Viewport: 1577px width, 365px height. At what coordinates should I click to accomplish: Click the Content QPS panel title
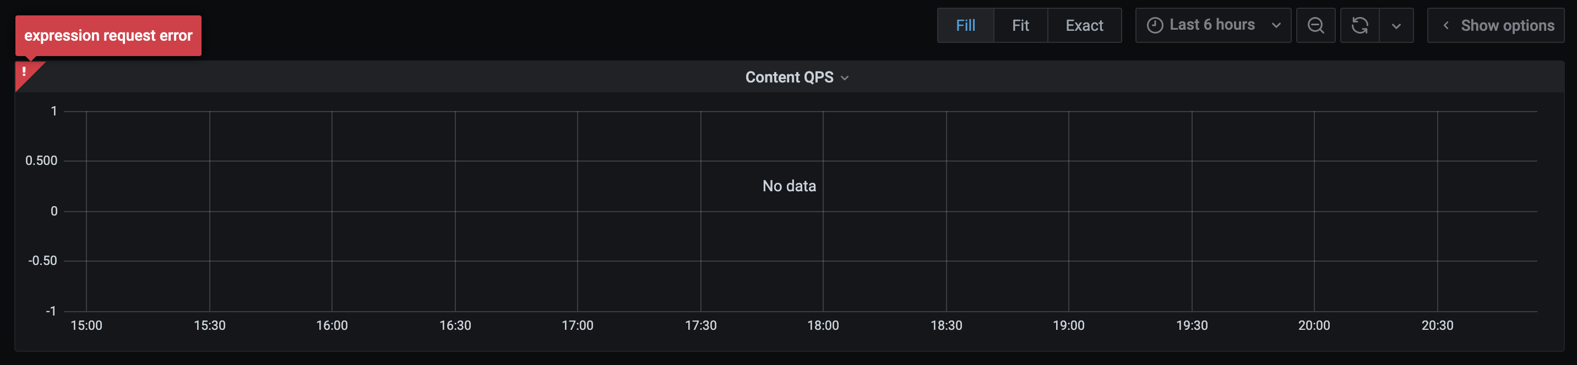[790, 77]
